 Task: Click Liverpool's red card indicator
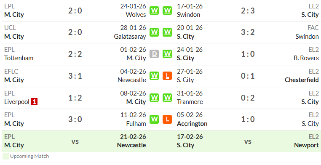tap(34, 102)
